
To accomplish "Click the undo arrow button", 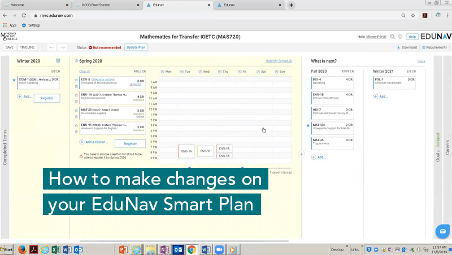I will (x=51, y=47).
